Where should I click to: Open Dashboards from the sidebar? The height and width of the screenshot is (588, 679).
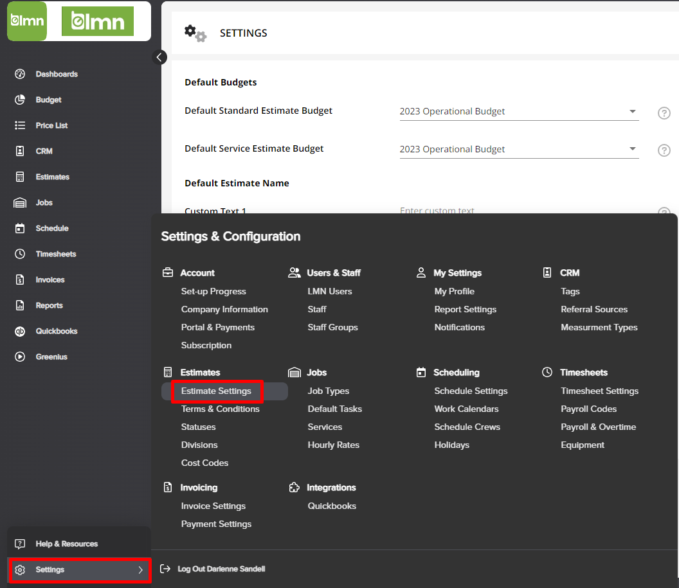57,74
